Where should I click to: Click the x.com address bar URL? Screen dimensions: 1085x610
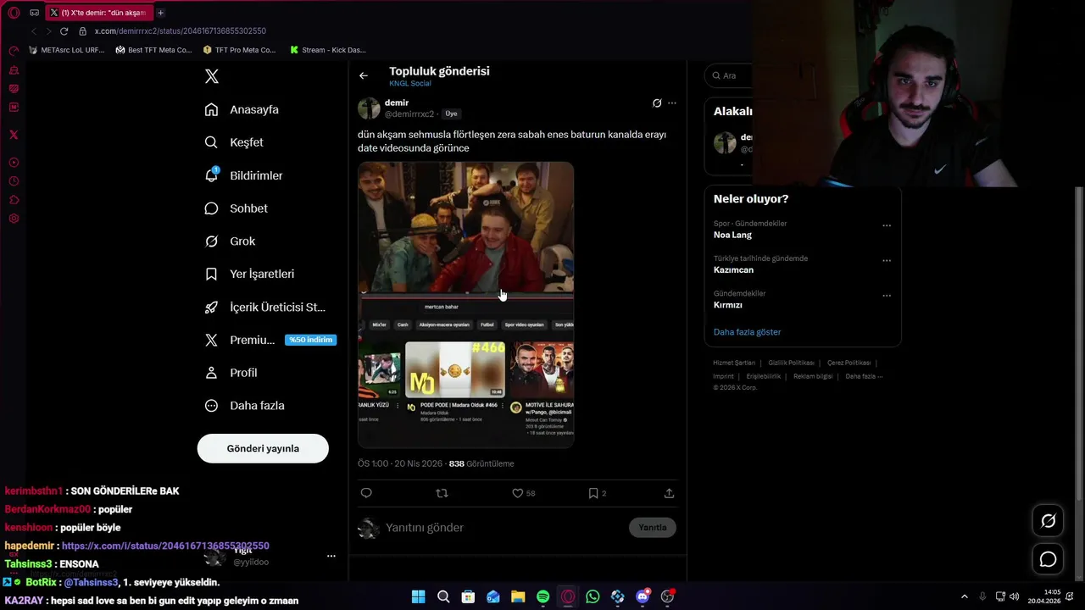(x=180, y=30)
